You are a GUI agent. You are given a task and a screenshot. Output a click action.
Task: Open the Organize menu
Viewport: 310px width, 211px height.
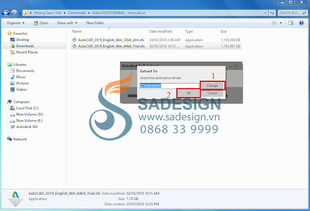(16, 23)
